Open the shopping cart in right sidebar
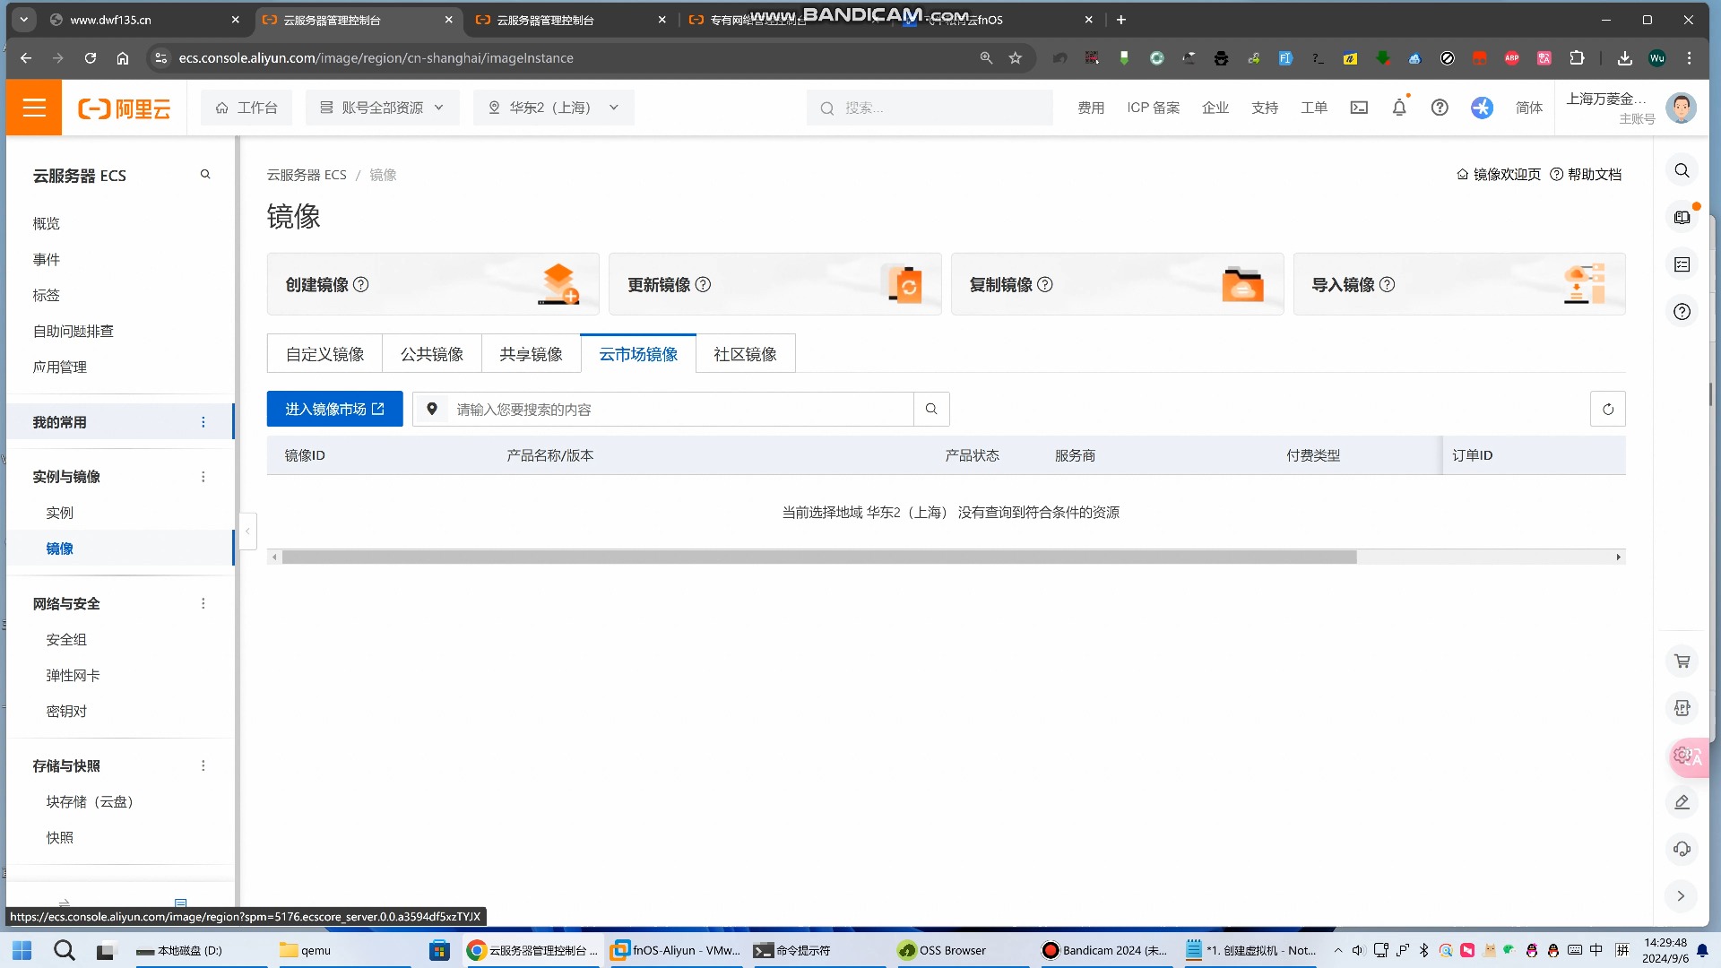 (1682, 661)
